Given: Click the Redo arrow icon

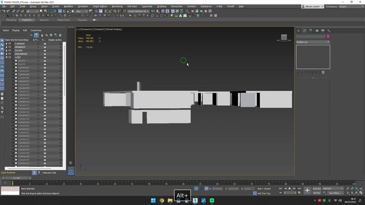Looking at the screenshot, I should 8,11.
